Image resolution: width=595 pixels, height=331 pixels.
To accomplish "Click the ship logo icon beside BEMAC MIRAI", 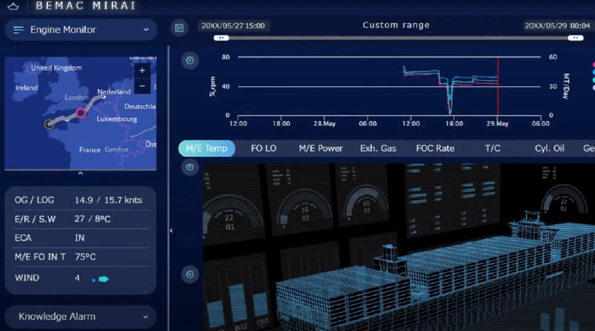I will (x=13, y=6).
